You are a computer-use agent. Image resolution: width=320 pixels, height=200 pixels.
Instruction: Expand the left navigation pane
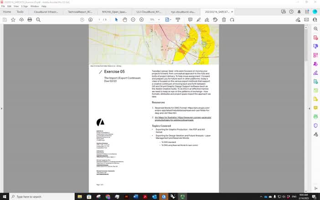[2, 108]
